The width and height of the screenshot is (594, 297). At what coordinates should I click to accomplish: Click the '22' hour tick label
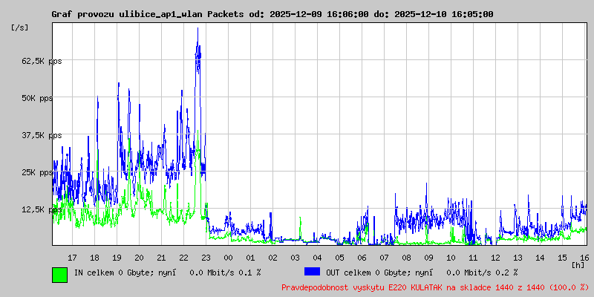[183, 258]
